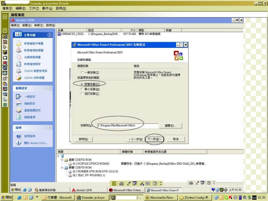The width and height of the screenshot is (268, 201).
Task: Switch to Microsoft Office System remote taskbar item
Action: pos(126,190)
